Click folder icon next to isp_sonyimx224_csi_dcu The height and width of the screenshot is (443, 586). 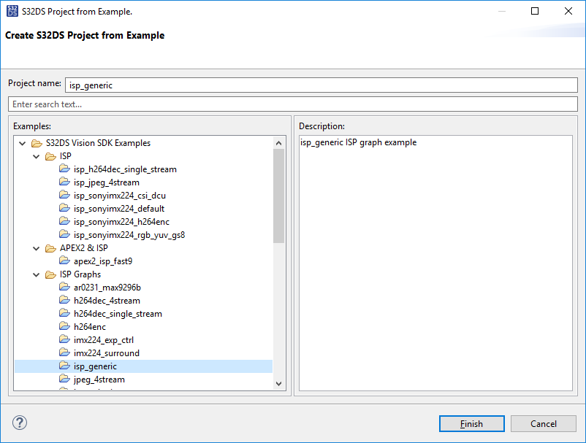click(x=64, y=195)
